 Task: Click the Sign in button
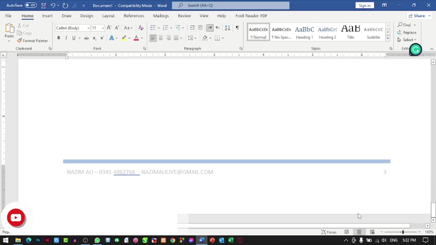pyautogui.click(x=364, y=5)
